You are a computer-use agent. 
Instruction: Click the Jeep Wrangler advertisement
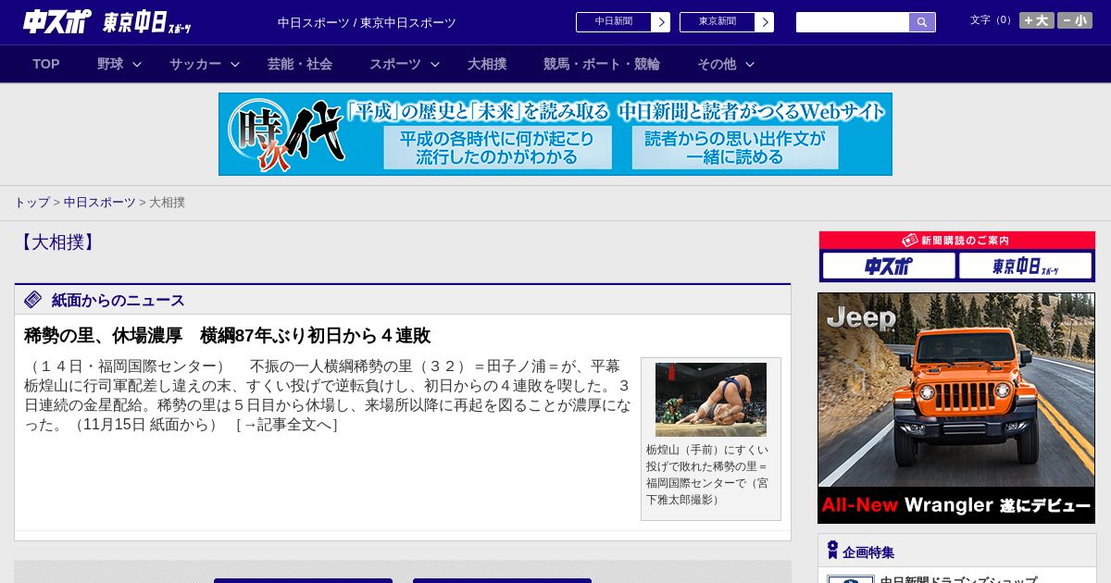[956, 408]
